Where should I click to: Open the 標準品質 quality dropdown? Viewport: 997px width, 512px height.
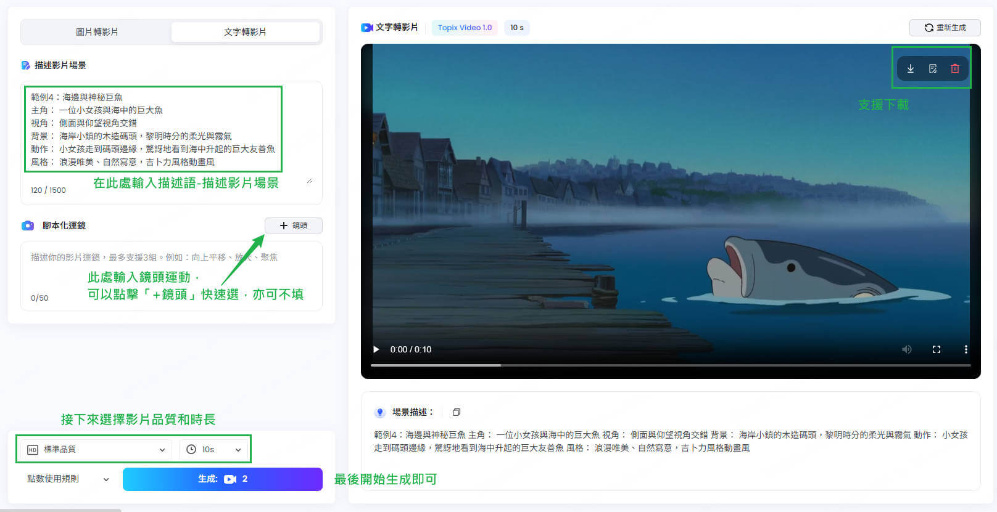tap(96, 450)
